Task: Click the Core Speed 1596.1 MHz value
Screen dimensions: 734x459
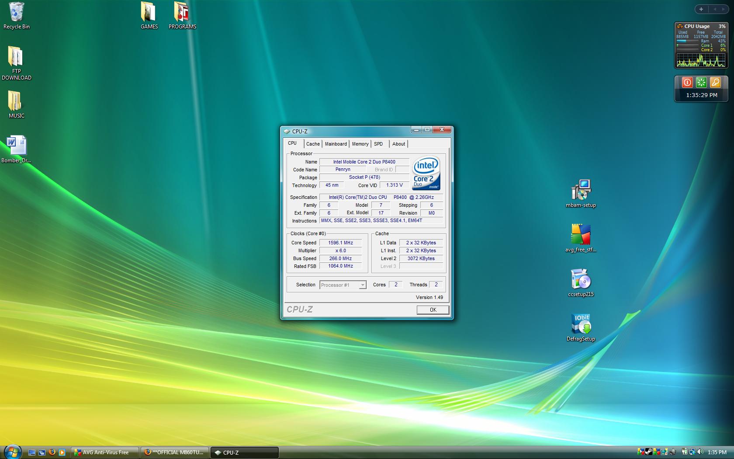Action: coord(340,243)
